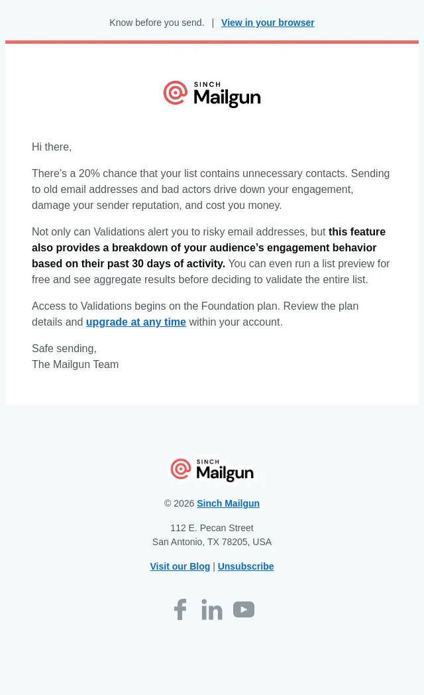This screenshot has height=695, width=424.
Task: Click the footer Sinch Mailgun logo
Action: [x=212, y=470]
